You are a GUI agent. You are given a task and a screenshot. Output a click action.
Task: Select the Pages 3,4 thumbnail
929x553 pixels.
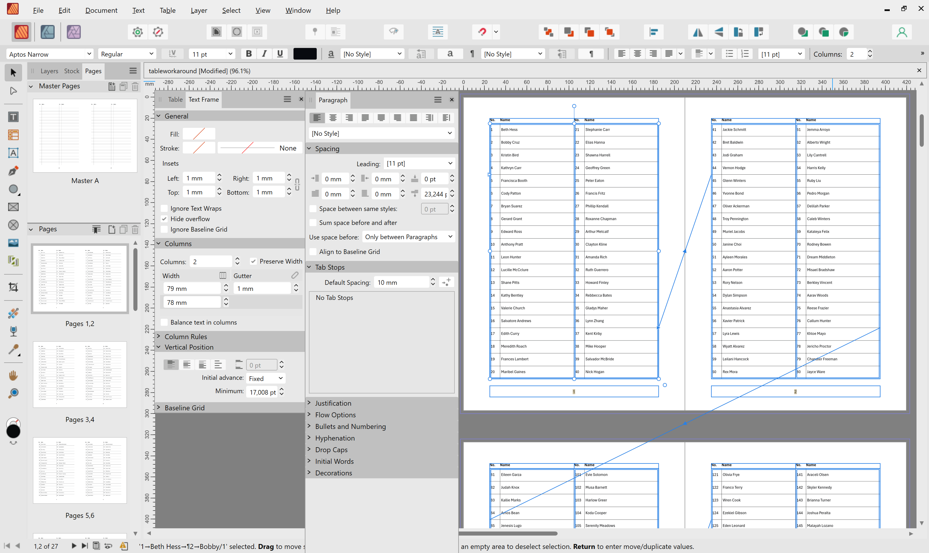pyautogui.click(x=80, y=375)
